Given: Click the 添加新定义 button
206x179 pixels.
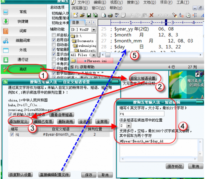Looking at the screenshot, I should [x=18, y=122].
